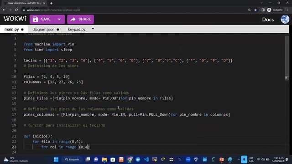Open Visual Studio Code from the taskbar
Viewport: 292px width, 164px height.
coord(146,159)
